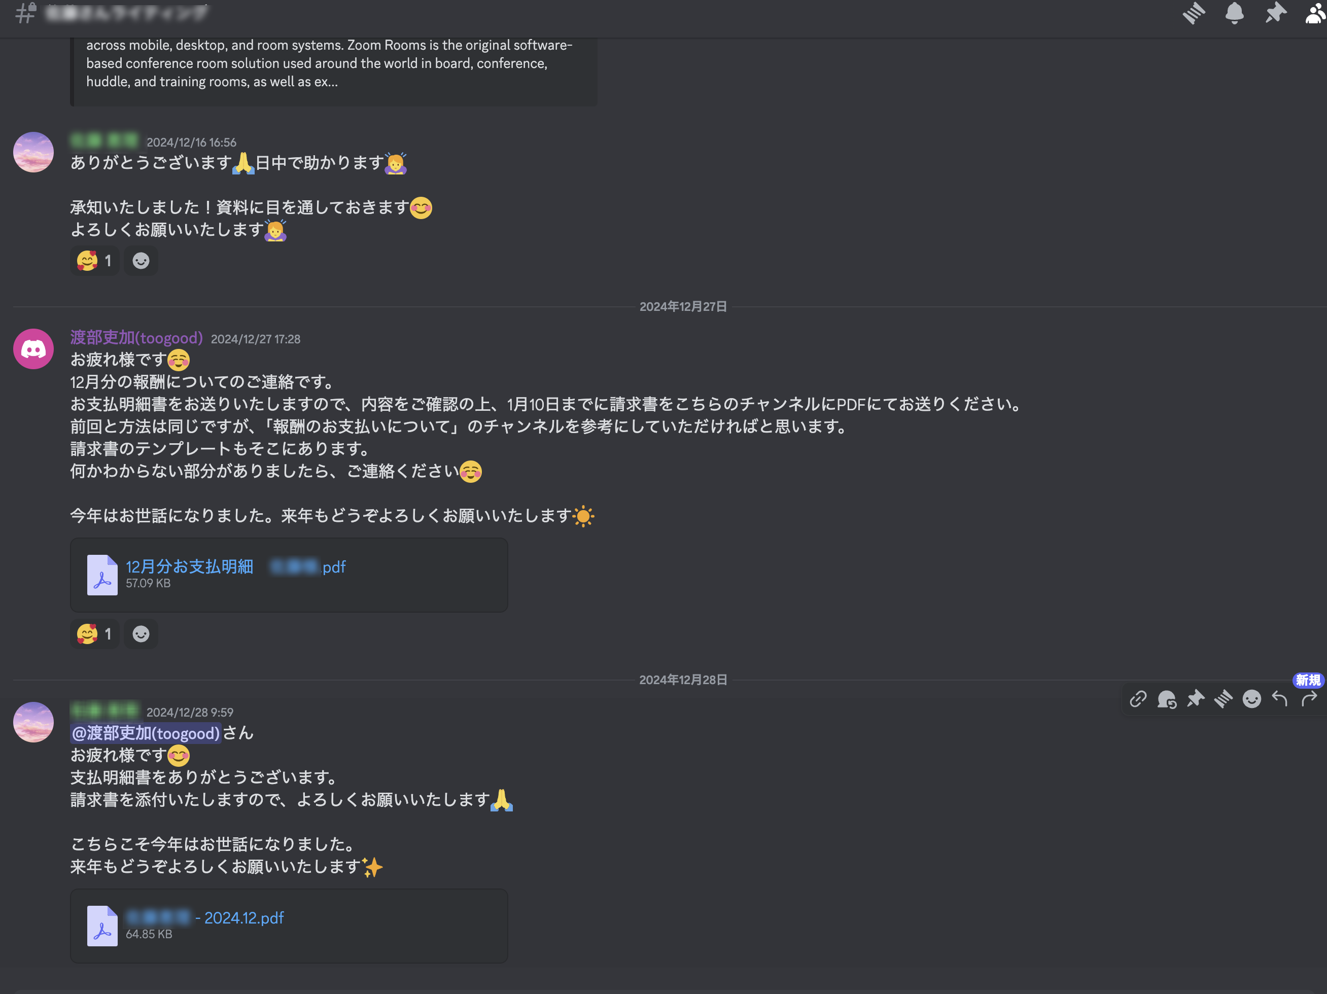The height and width of the screenshot is (994, 1327).
Task: Forward the message with the arrow icon
Action: pos(1308,699)
